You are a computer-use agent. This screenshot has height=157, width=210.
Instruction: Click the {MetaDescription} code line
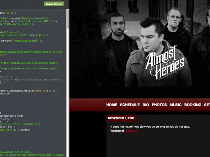click(x=21, y=41)
